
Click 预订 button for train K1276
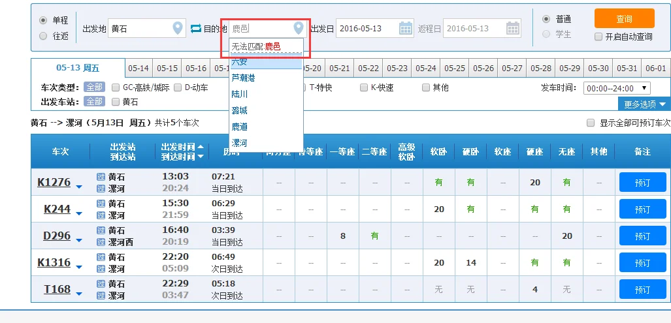tap(642, 183)
